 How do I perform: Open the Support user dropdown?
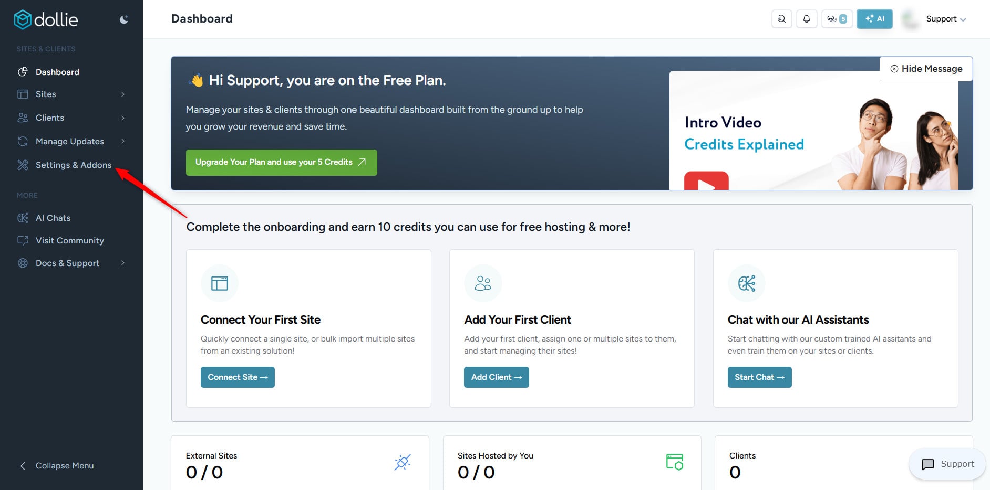(x=945, y=19)
